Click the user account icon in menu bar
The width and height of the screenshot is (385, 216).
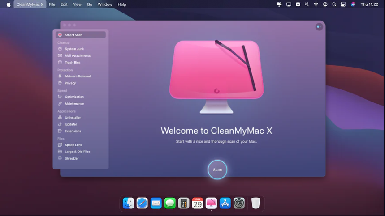[325, 4]
